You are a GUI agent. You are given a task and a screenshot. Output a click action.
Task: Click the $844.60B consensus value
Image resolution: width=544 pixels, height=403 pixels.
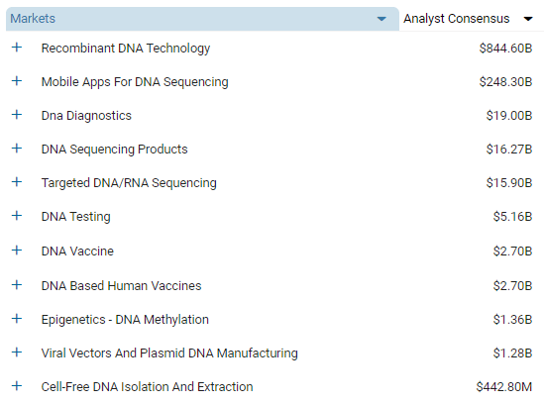tap(505, 49)
